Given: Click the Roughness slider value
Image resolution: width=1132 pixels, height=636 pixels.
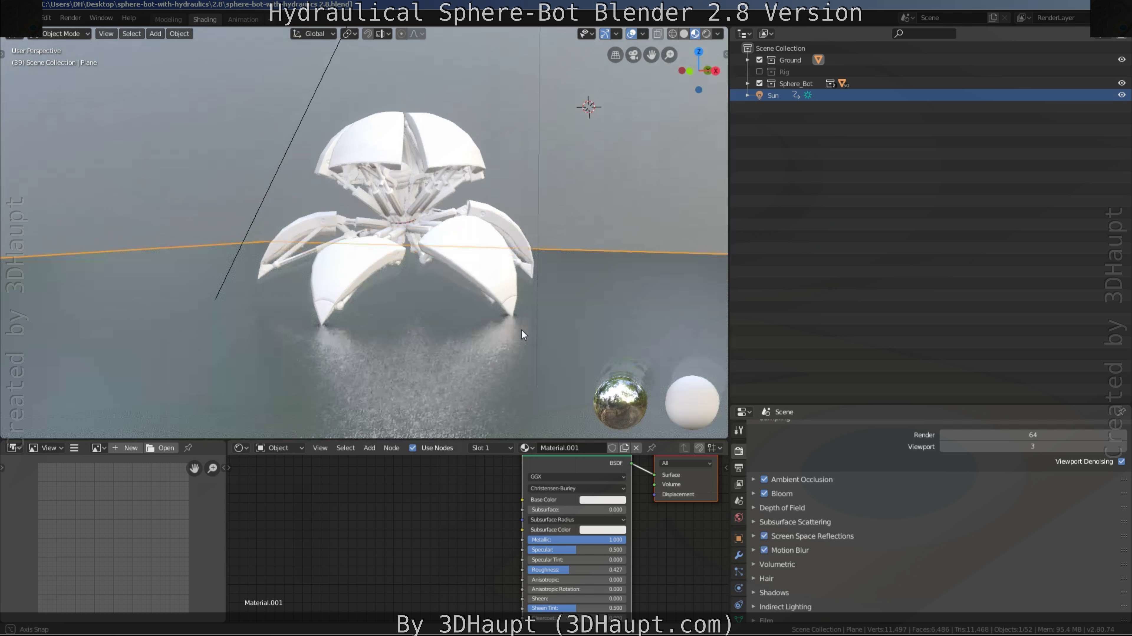Looking at the screenshot, I should click(577, 570).
